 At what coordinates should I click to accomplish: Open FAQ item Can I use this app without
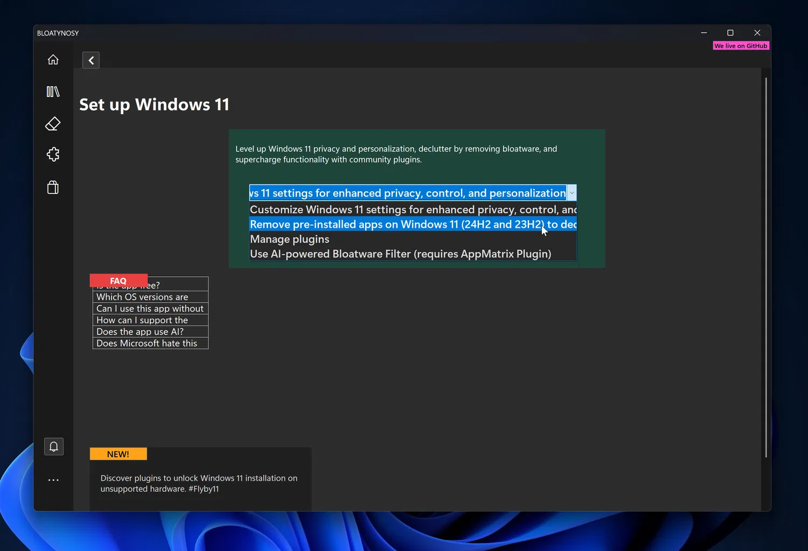(150, 309)
